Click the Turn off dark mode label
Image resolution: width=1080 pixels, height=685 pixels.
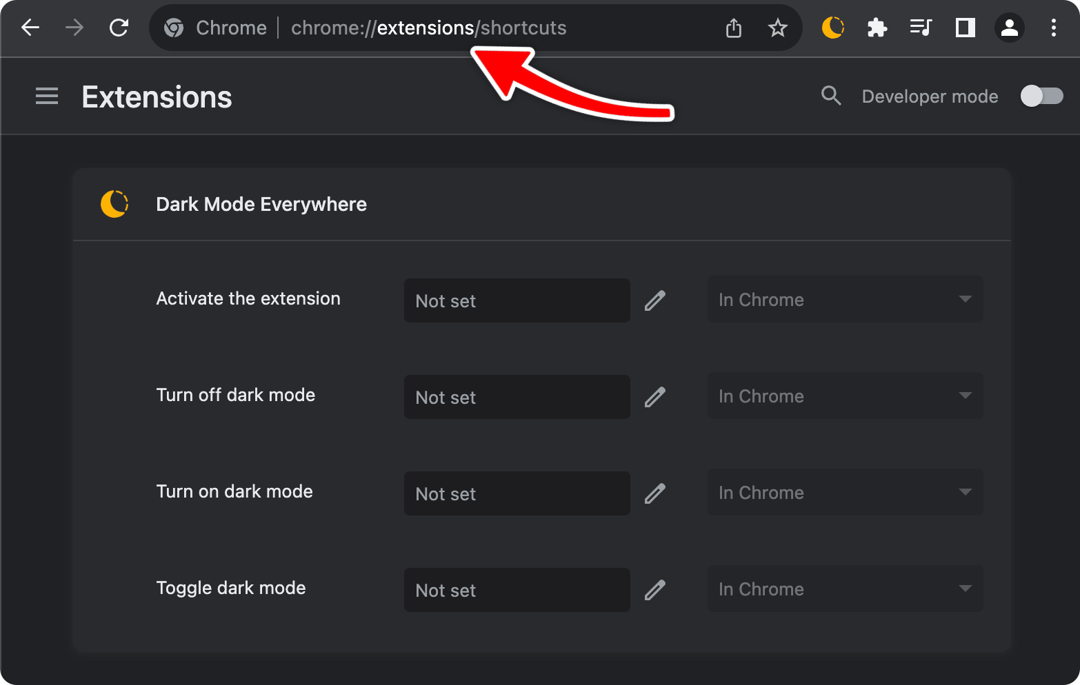pyautogui.click(x=236, y=395)
